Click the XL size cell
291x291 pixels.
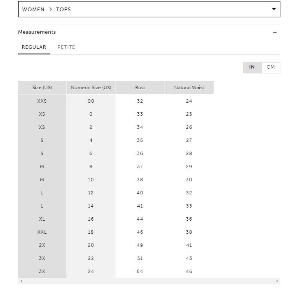point(42,219)
